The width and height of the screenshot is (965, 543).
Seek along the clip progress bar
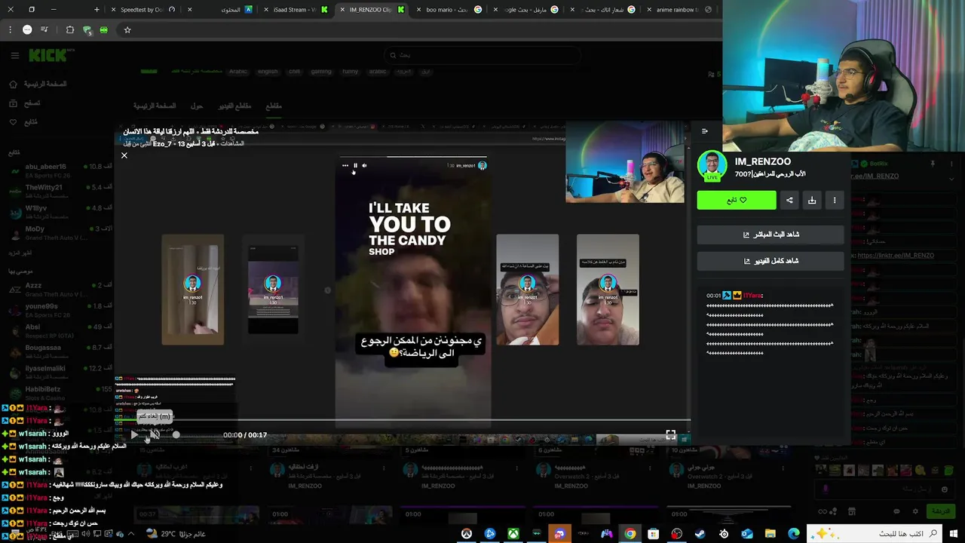click(x=403, y=421)
